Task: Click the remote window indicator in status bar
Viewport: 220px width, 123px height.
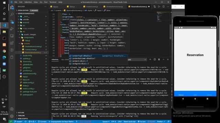Action: [11, 122]
